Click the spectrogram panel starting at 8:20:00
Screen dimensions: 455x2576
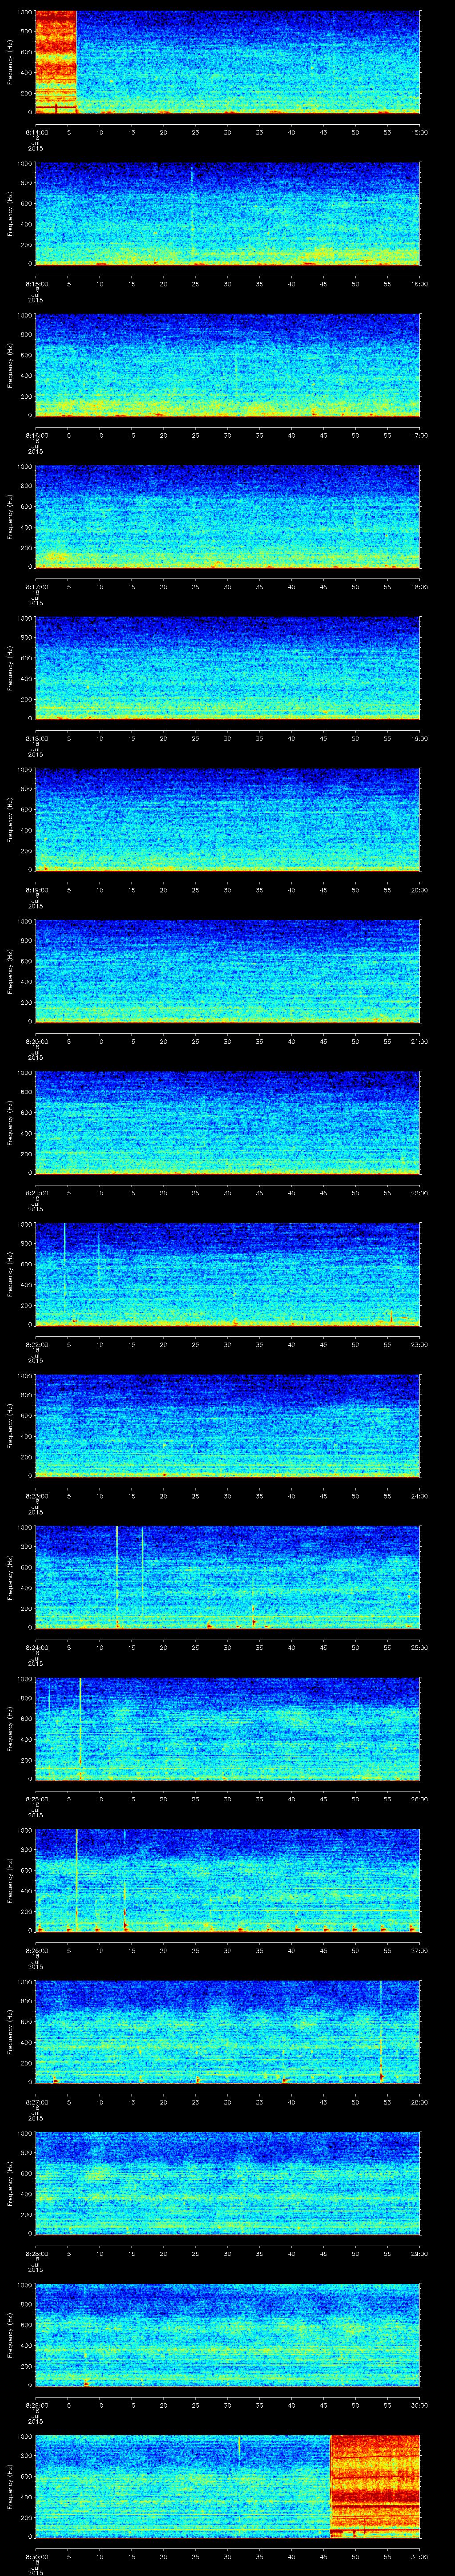227,972
